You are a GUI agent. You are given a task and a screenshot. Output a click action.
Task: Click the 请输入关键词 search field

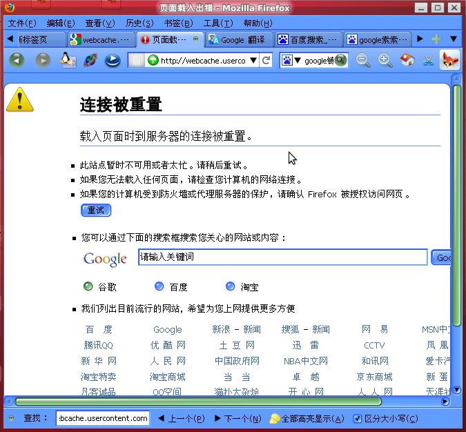(x=282, y=257)
